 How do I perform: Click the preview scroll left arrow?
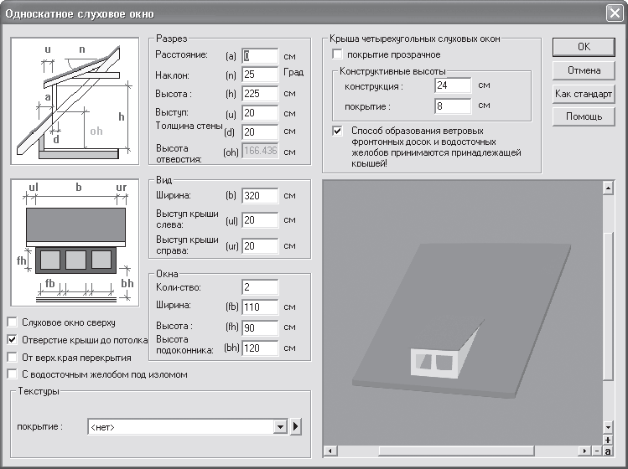click(329, 451)
